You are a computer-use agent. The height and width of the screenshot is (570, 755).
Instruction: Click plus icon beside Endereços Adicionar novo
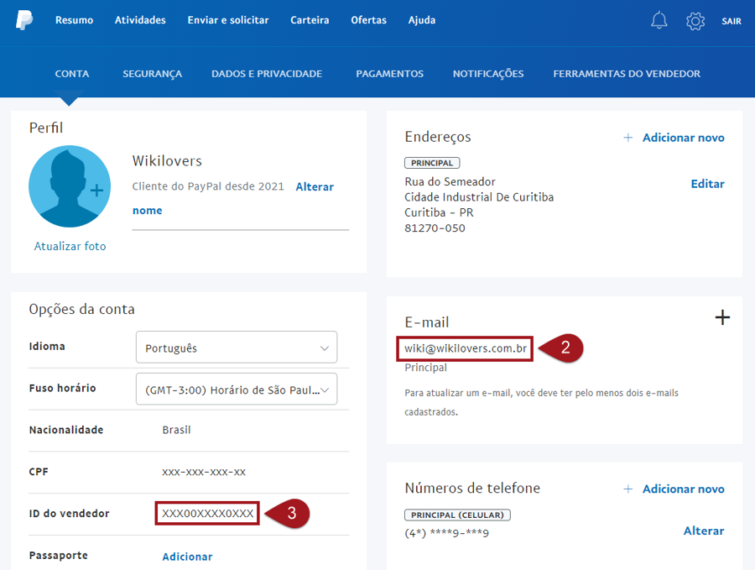tap(627, 138)
